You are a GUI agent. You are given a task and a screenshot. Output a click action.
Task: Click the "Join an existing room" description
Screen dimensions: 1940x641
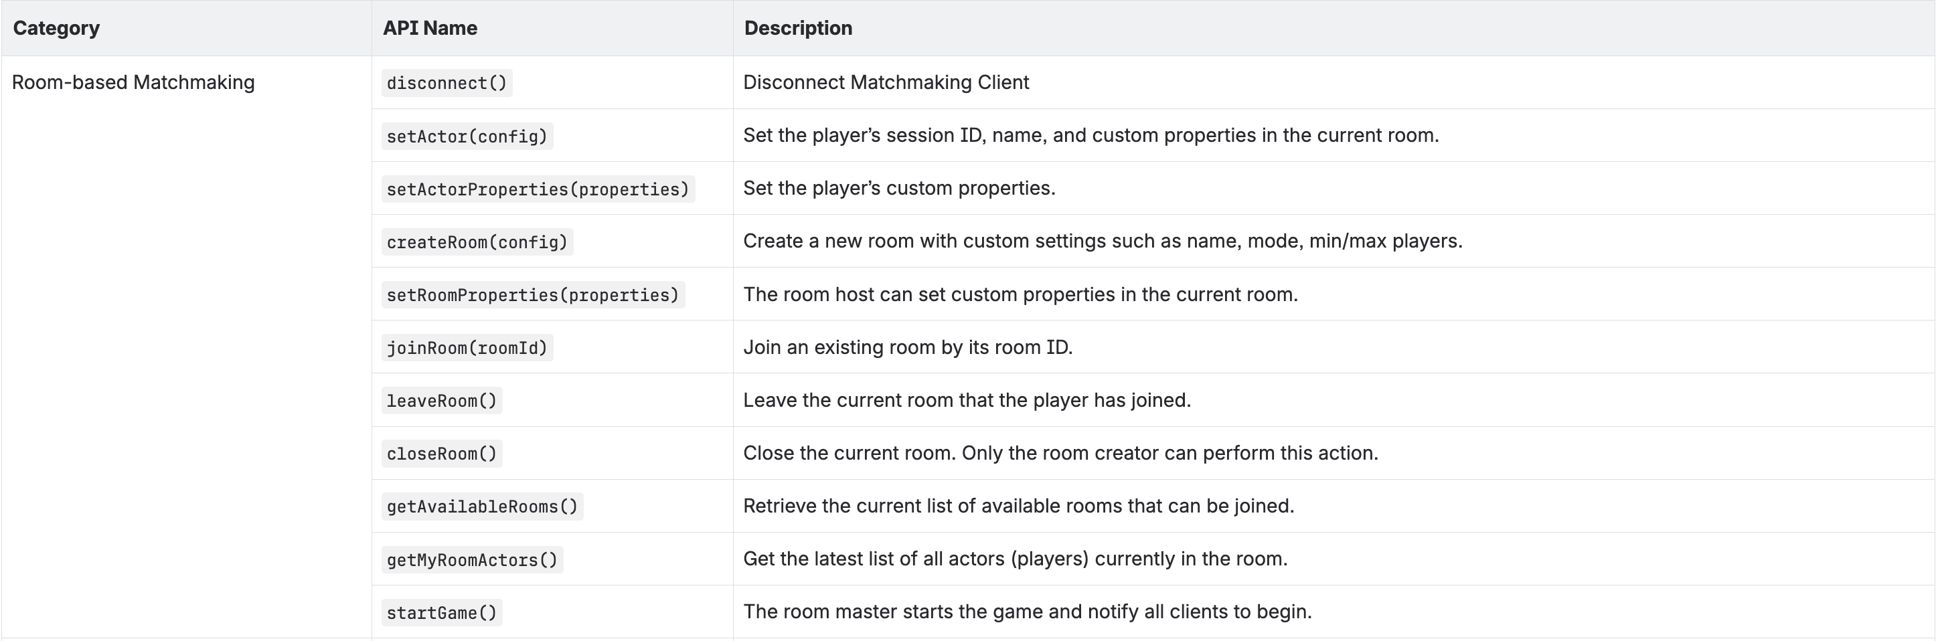[x=908, y=347]
